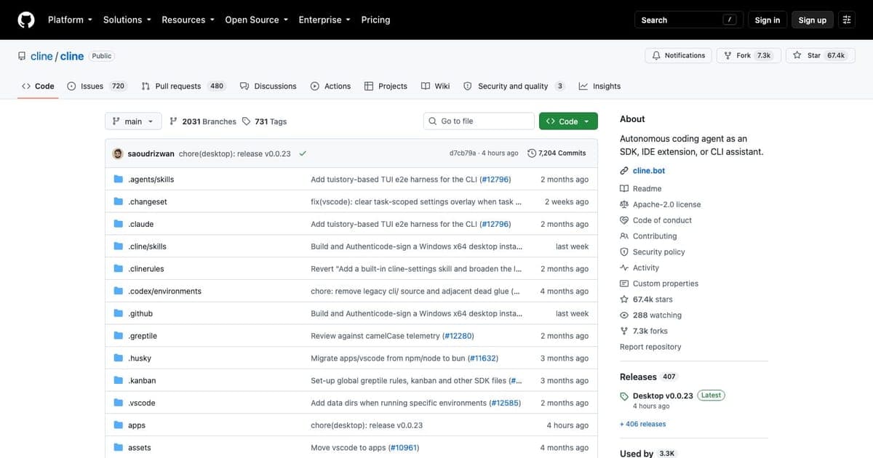Click the Report repository link
Screen dimensions: 873x458
pyautogui.click(x=650, y=347)
